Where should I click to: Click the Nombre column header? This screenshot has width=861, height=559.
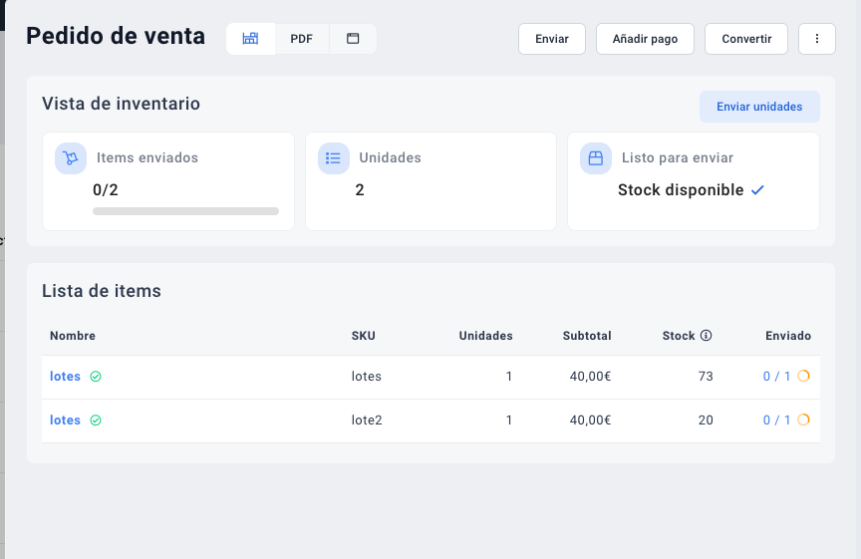tap(73, 336)
